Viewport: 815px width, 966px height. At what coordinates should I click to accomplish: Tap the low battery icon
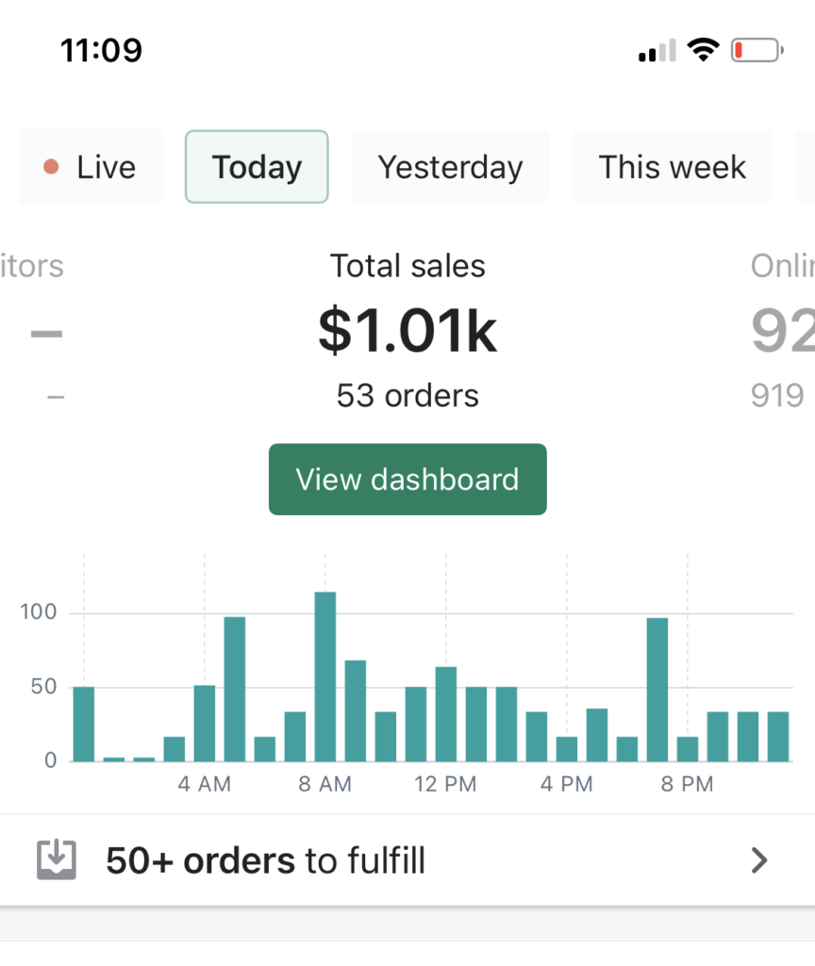[x=757, y=49]
